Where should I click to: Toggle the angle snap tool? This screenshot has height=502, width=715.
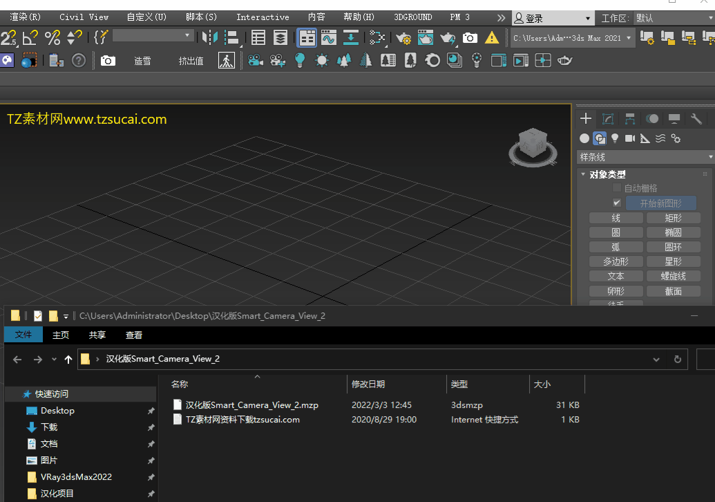(x=30, y=37)
